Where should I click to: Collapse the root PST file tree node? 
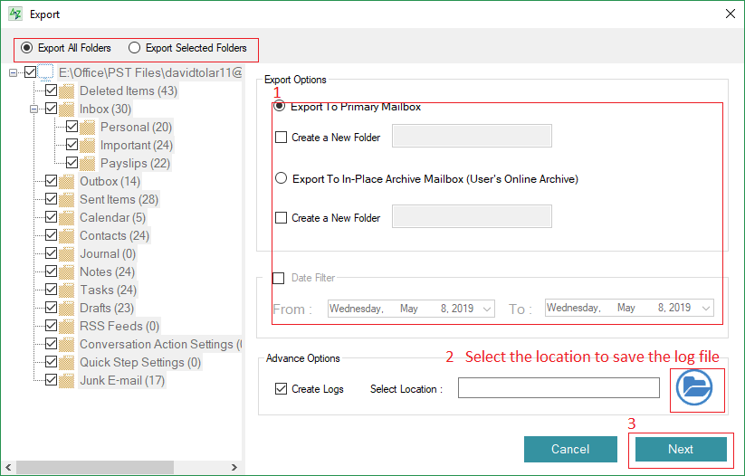(14, 72)
